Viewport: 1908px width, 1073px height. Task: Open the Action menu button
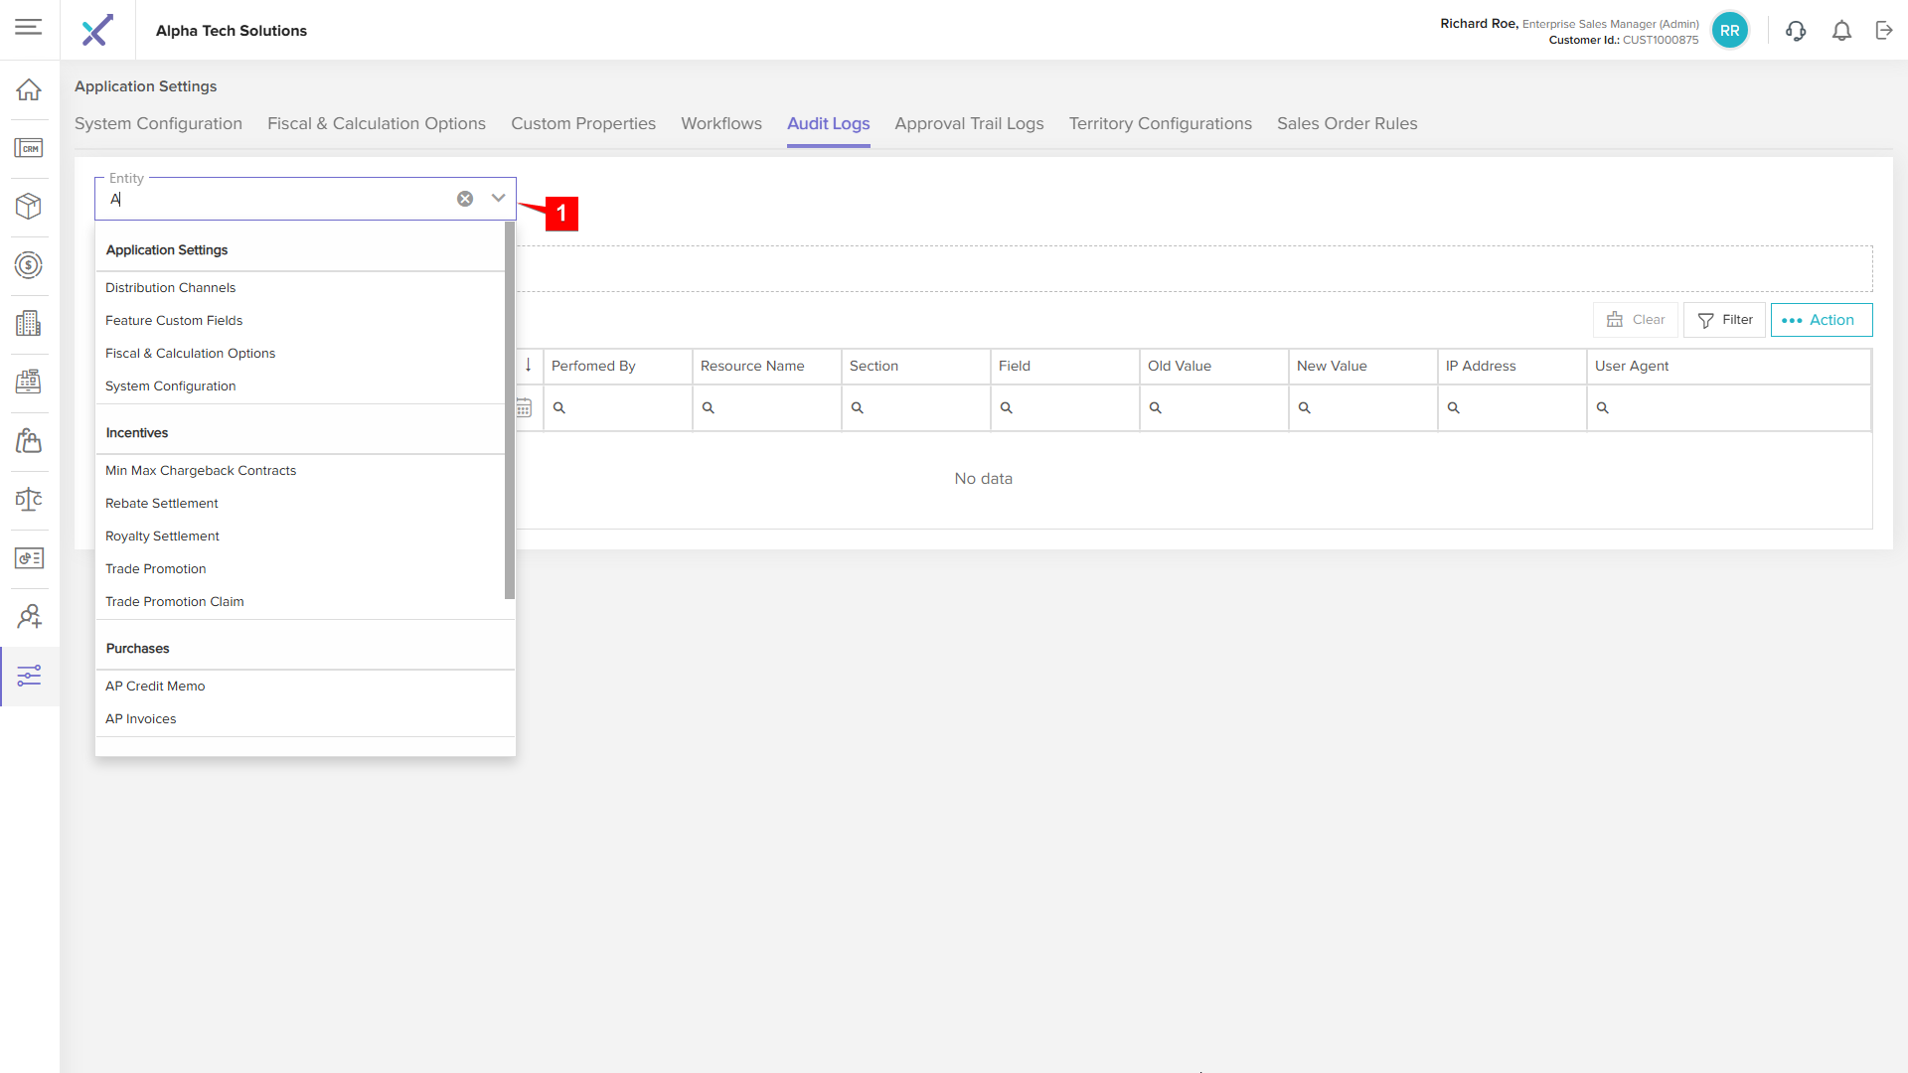click(x=1822, y=320)
